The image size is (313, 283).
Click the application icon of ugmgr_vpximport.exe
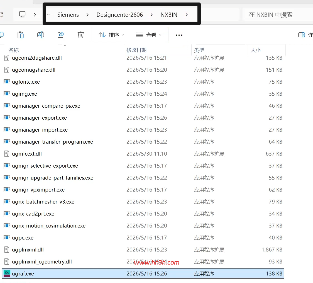click(7, 190)
